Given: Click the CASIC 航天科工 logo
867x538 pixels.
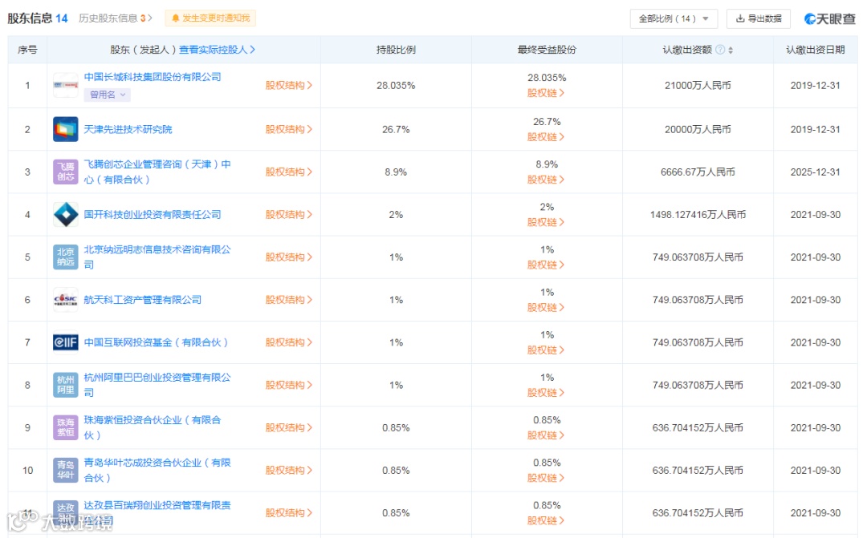Looking at the screenshot, I should (65, 299).
